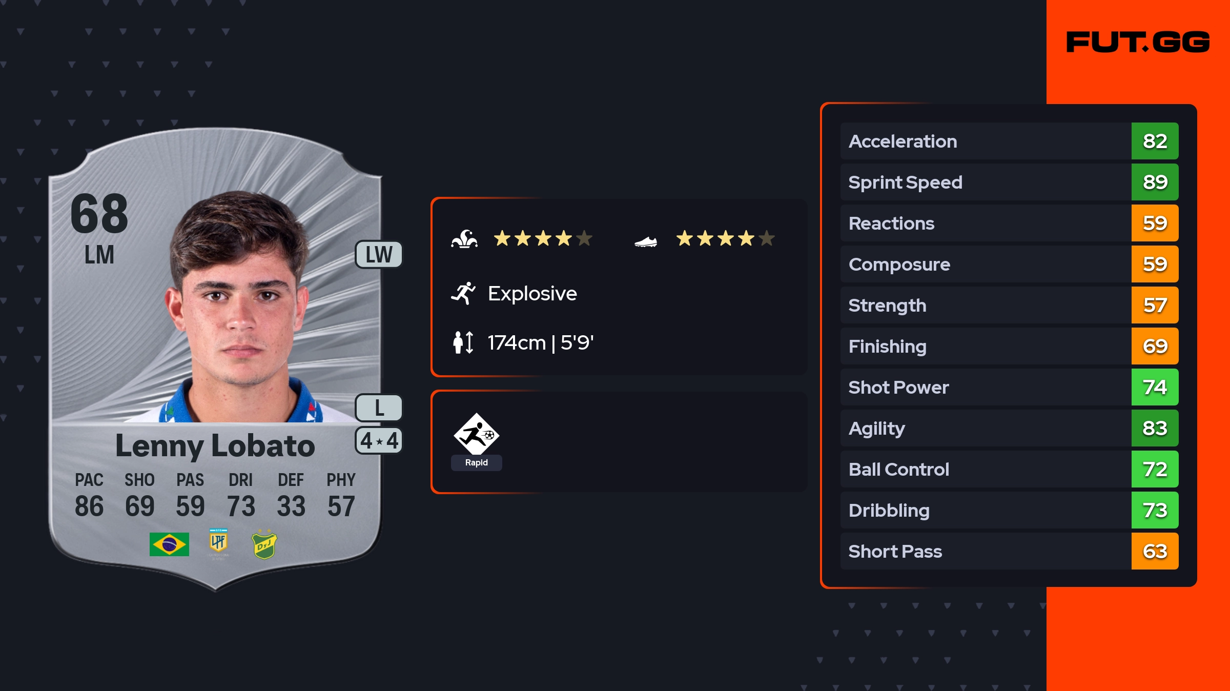The image size is (1230, 691).
Task: Click the LW alternate position badge
Action: 379,255
